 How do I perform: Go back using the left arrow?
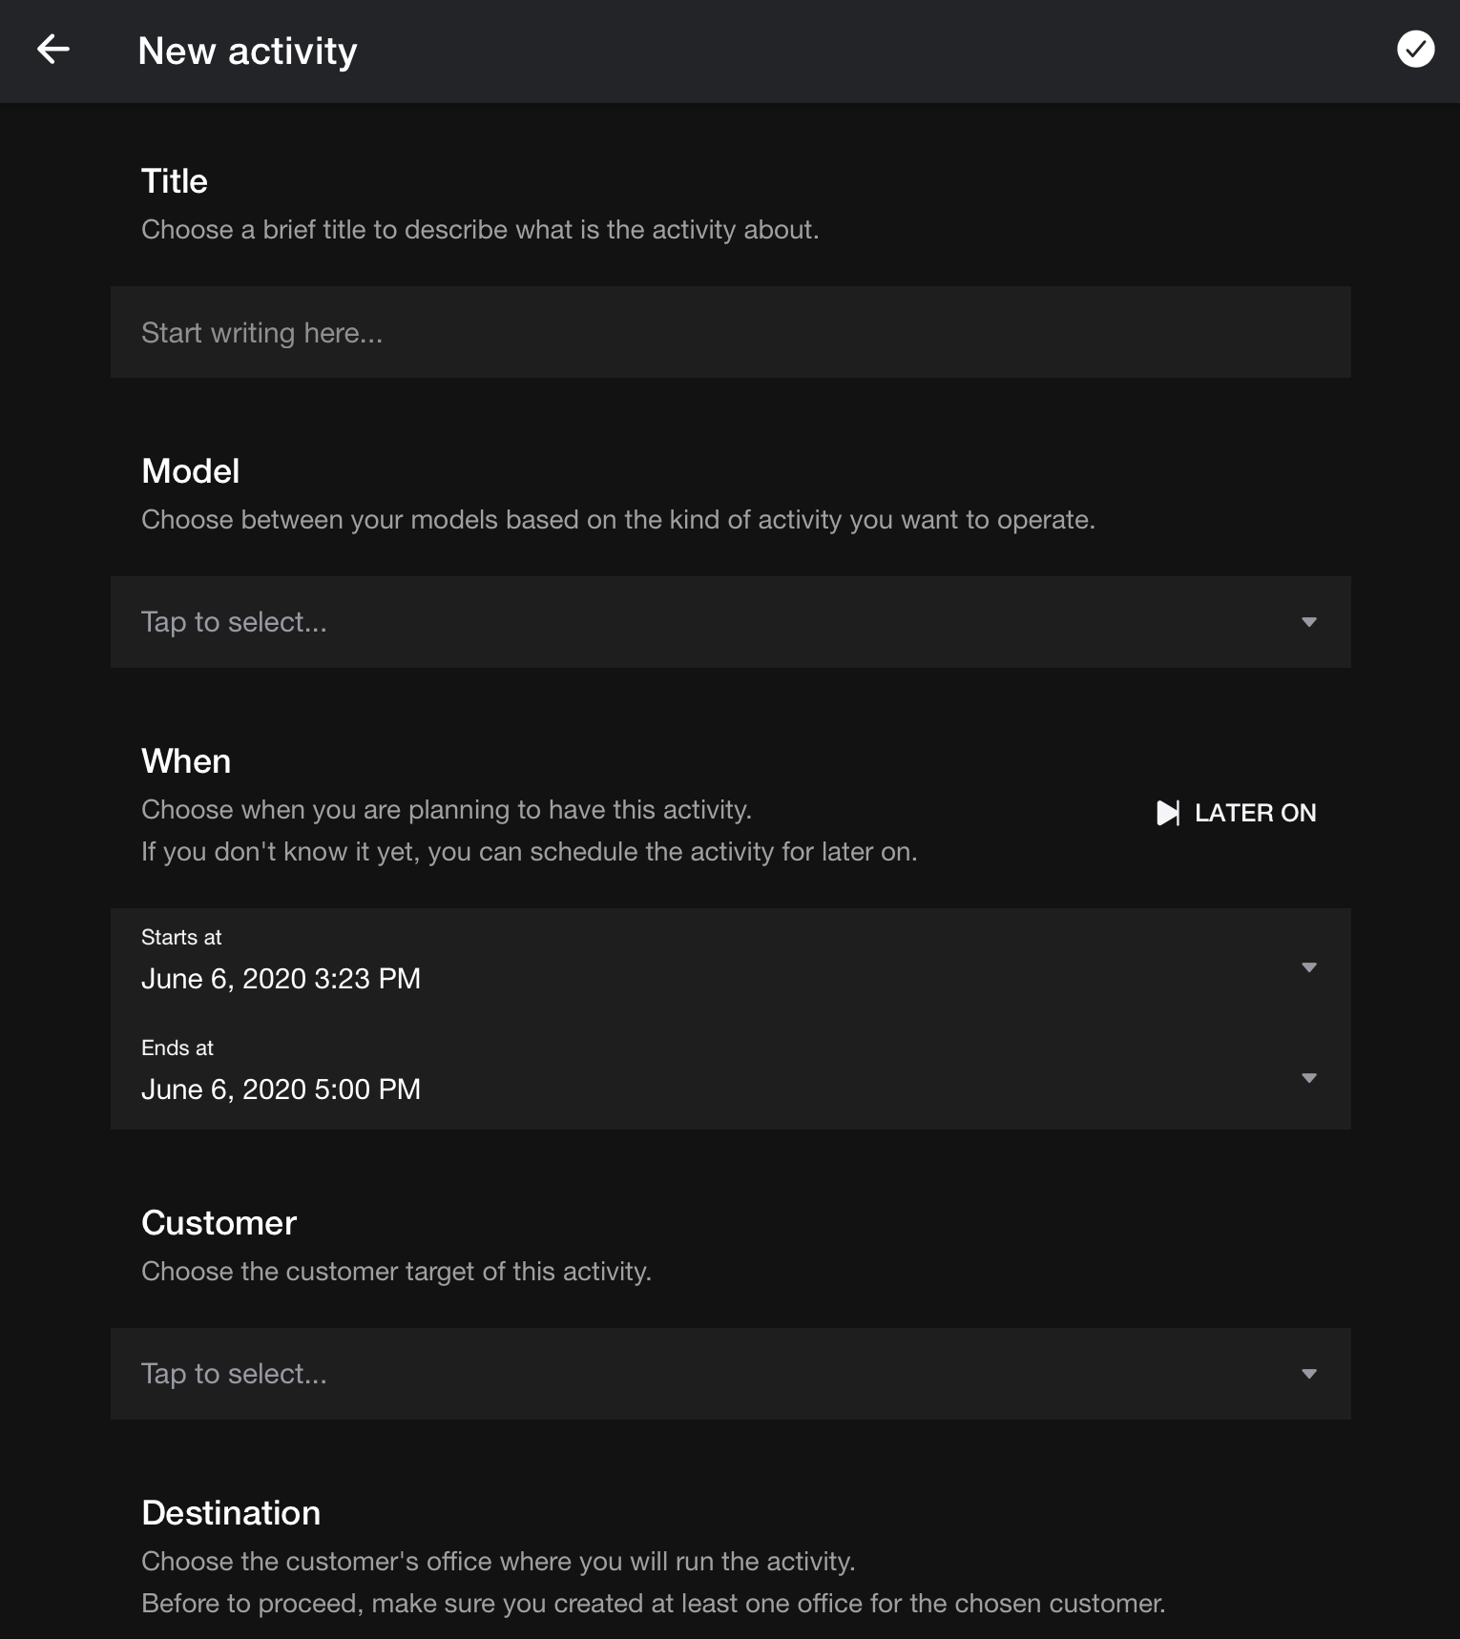coord(53,50)
